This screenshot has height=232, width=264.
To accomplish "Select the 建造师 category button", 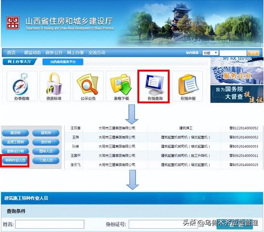I will 15,133.
